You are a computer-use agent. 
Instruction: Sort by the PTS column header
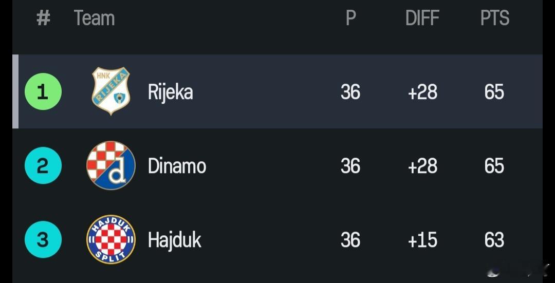click(x=494, y=18)
